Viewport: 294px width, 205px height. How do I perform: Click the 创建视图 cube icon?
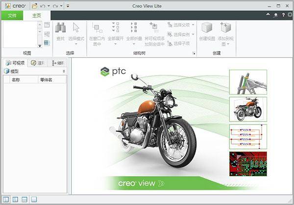tap(207, 27)
